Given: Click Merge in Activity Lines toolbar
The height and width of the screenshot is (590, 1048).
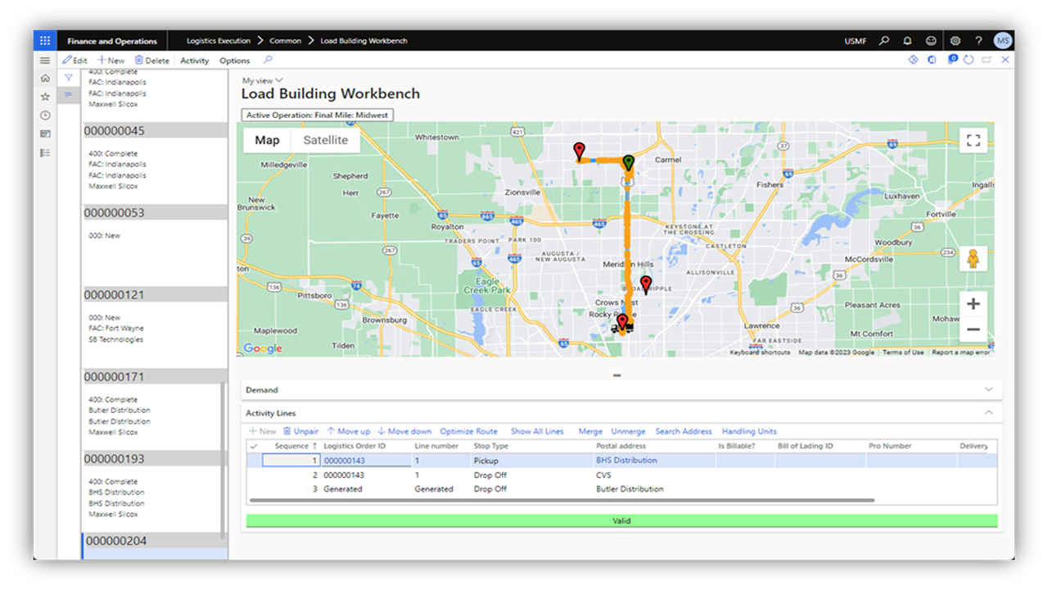Looking at the screenshot, I should 590,431.
